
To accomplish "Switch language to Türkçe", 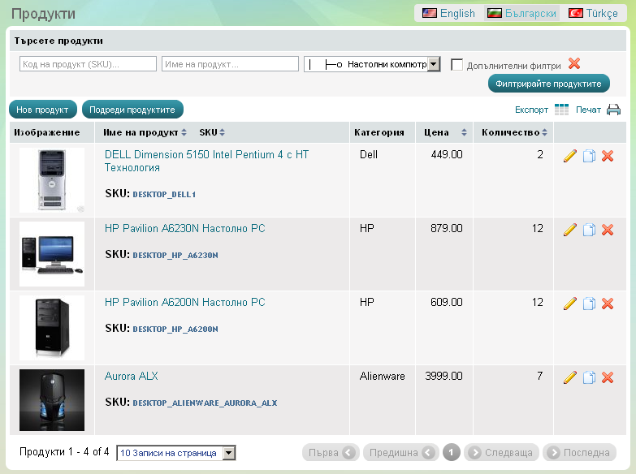I will click(x=593, y=13).
